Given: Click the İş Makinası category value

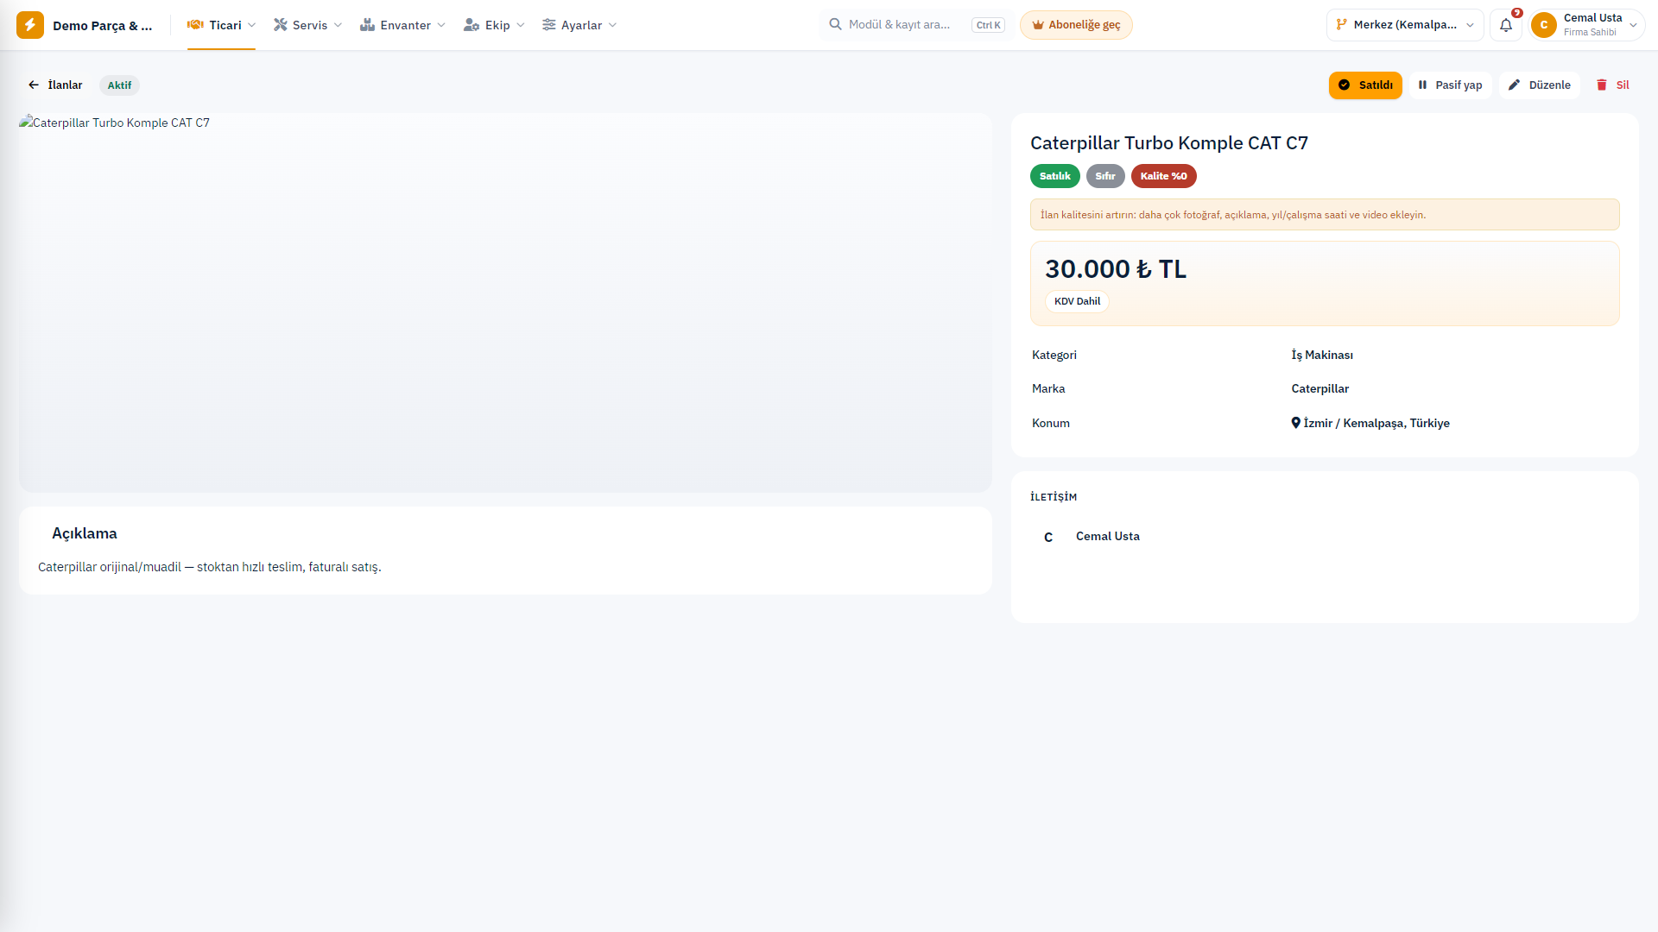Looking at the screenshot, I should [1322, 355].
